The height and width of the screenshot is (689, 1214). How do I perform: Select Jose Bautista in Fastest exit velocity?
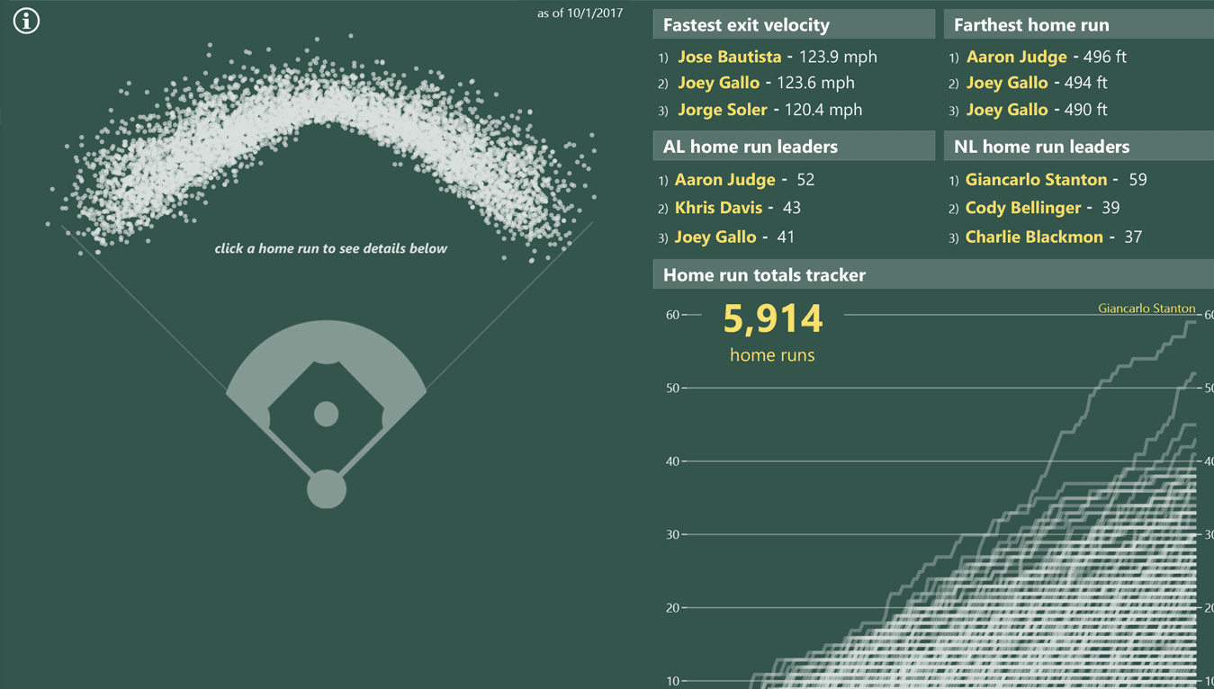(729, 57)
